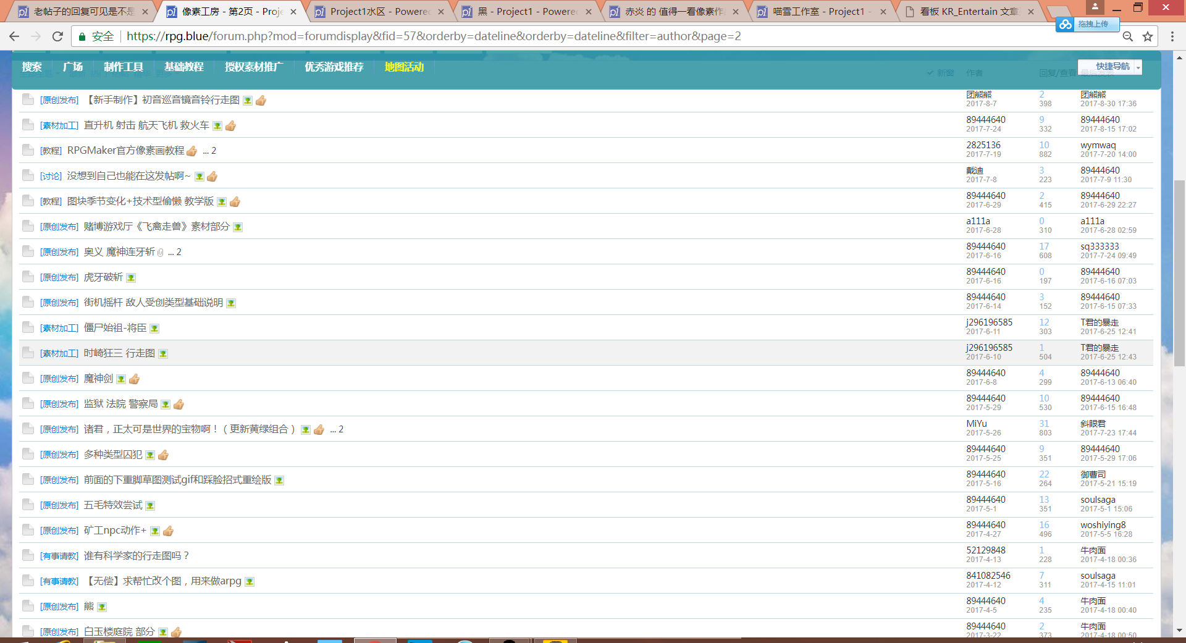Click the site security lock icon
Viewport: 1186px width, 643px height.
pyautogui.click(x=82, y=36)
